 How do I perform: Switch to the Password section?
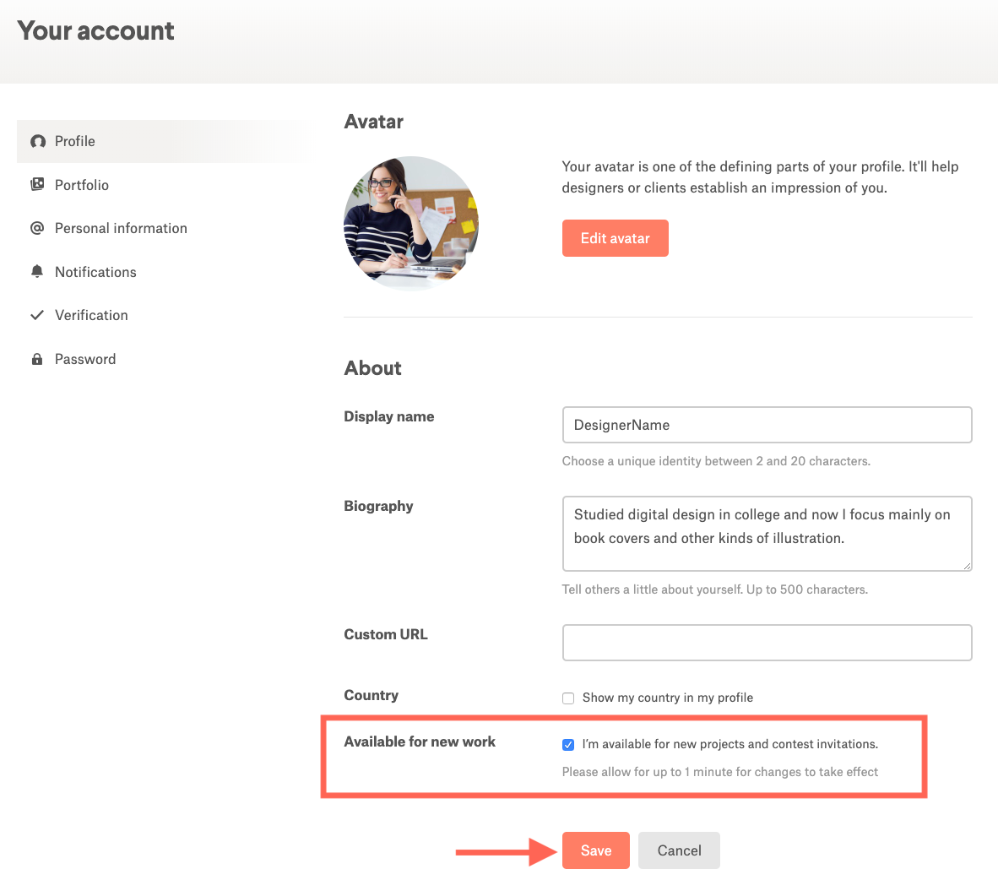coord(85,359)
